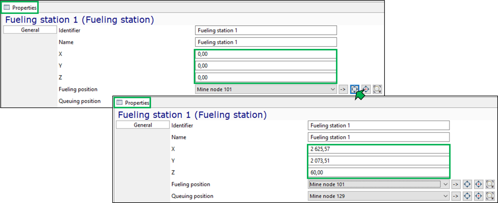This screenshot has width=498, height=203.
Task: Click magnifier zoom icon next to Mine node 129
Action: 490,196
